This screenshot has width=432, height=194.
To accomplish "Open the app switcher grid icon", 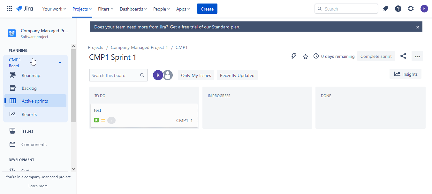I will pyautogui.click(x=9, y=9).
